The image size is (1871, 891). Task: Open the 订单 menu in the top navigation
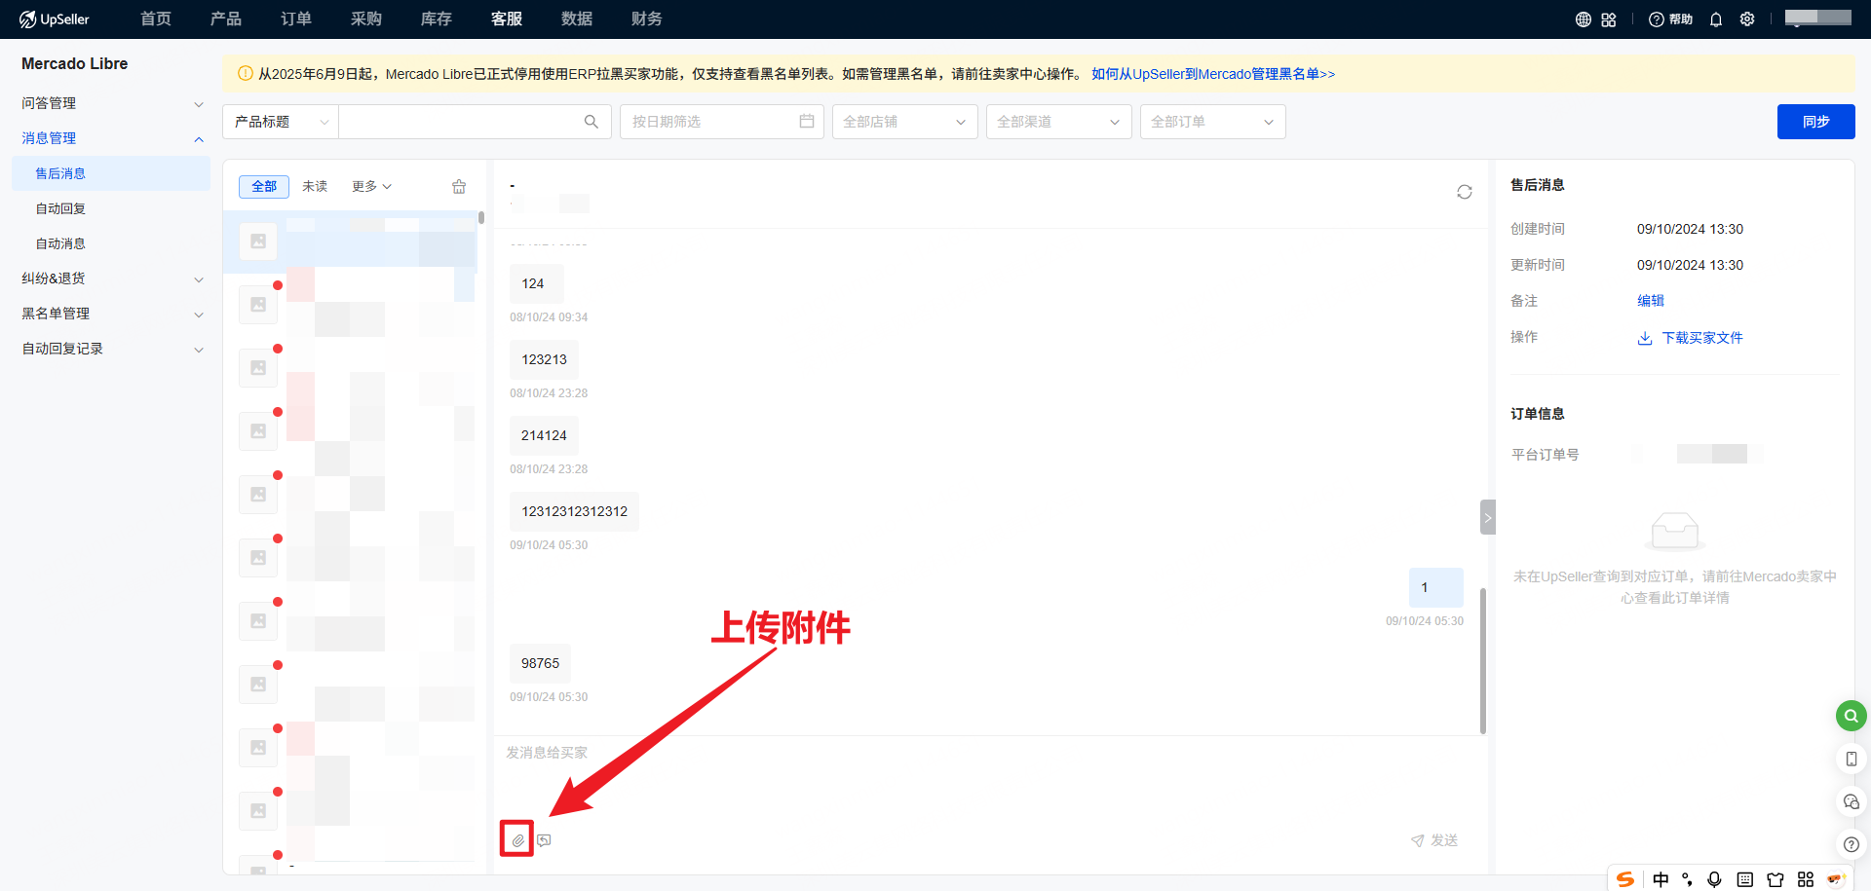[296, 19]
